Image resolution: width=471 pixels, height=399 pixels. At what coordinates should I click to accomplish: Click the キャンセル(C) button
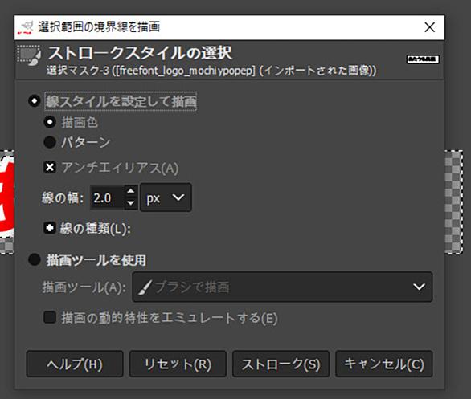click(384, 364)
